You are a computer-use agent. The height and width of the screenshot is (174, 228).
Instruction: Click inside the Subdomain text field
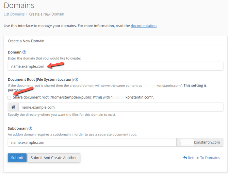92,142
